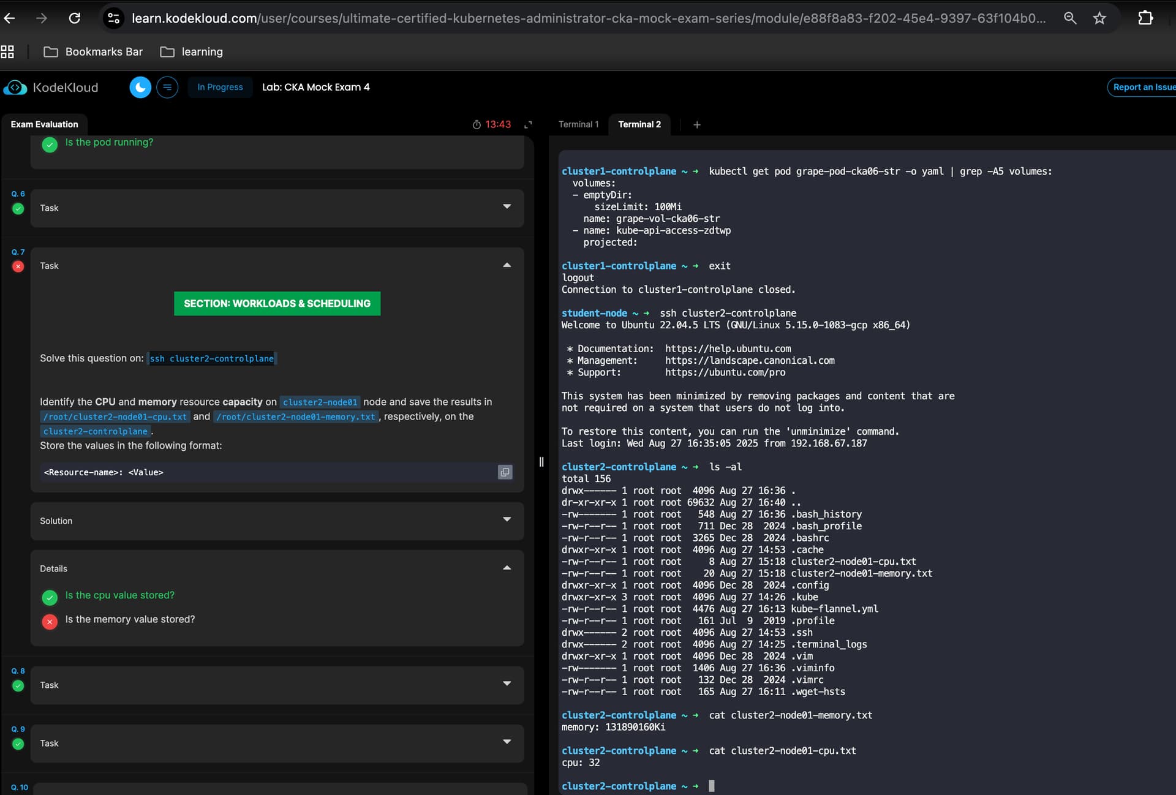Image resolution: width=1176 pixels, height=795 pixels.
Task: Click ssh cluster2-controlplane code snippet
Action: tap(212, 359)
